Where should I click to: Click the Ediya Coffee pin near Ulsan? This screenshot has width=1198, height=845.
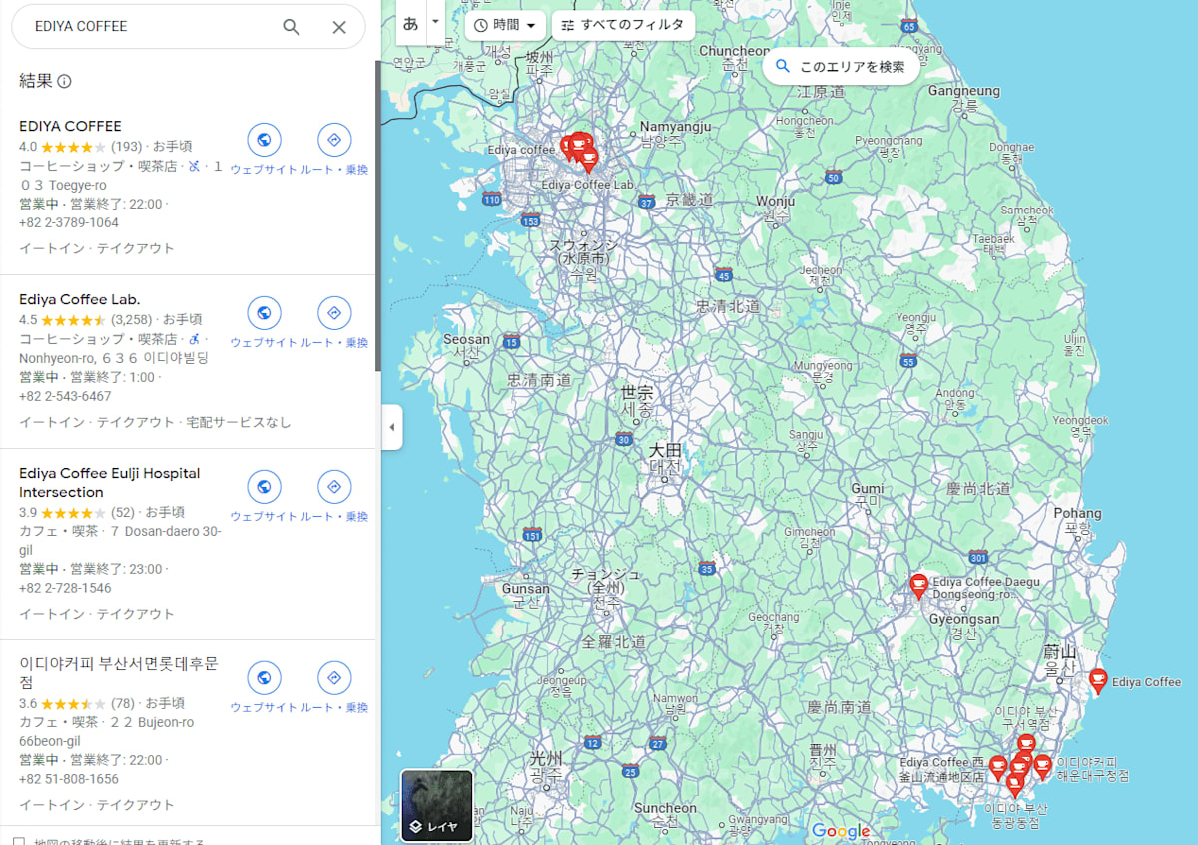coord(1098,681)
